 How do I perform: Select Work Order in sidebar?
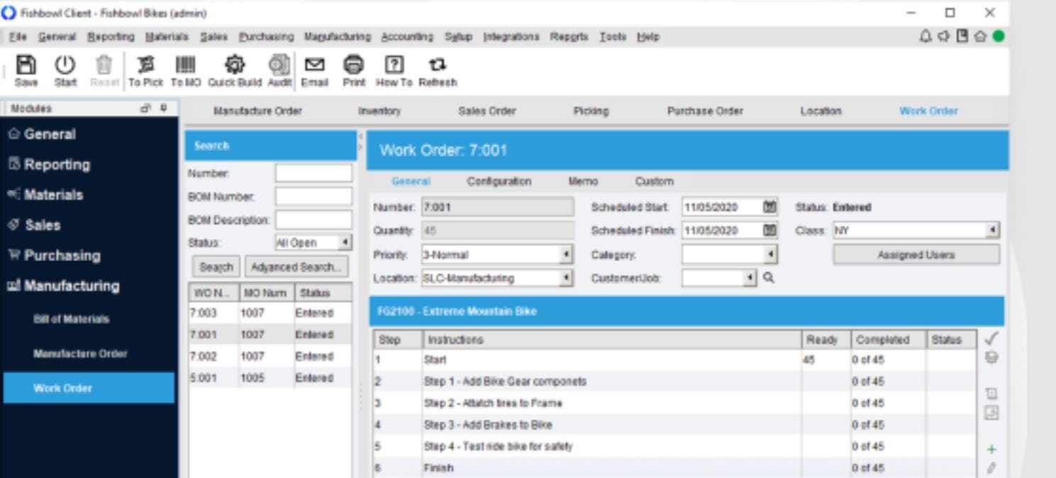(89, 388)
